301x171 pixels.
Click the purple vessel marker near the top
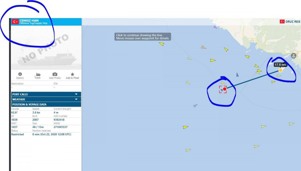click(x=215, y=27)
